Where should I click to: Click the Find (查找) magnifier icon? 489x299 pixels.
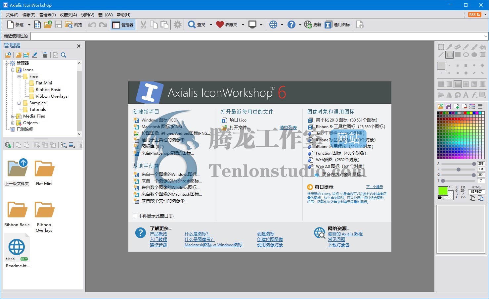192,25
